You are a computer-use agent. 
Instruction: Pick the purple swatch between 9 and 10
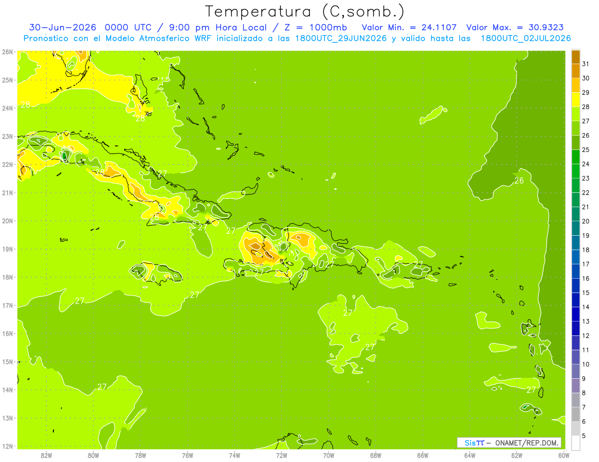tap(576, 371)
